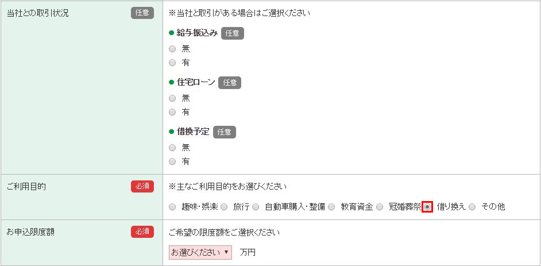
Task: Select 無 under 給与振込み
Action: (172, 49)
